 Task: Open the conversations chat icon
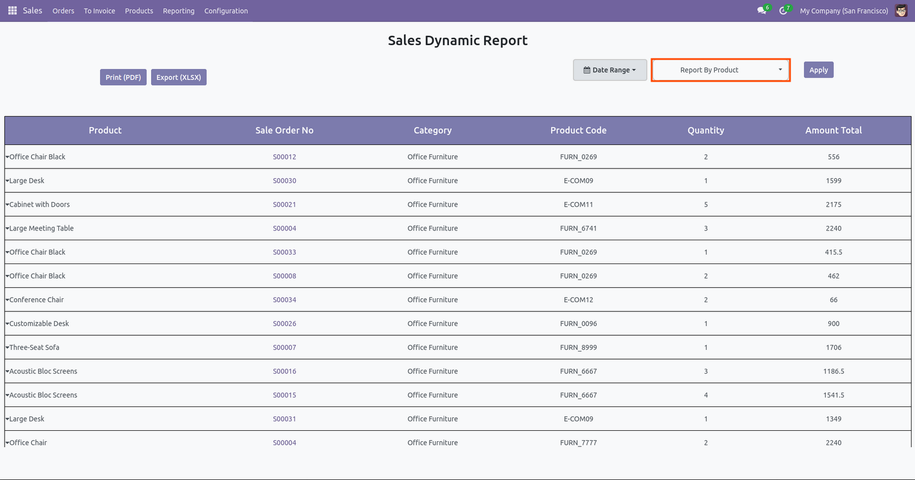(762, 11)
